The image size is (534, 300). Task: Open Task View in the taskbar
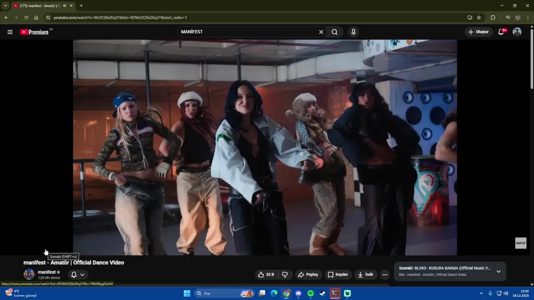point(262,293)
